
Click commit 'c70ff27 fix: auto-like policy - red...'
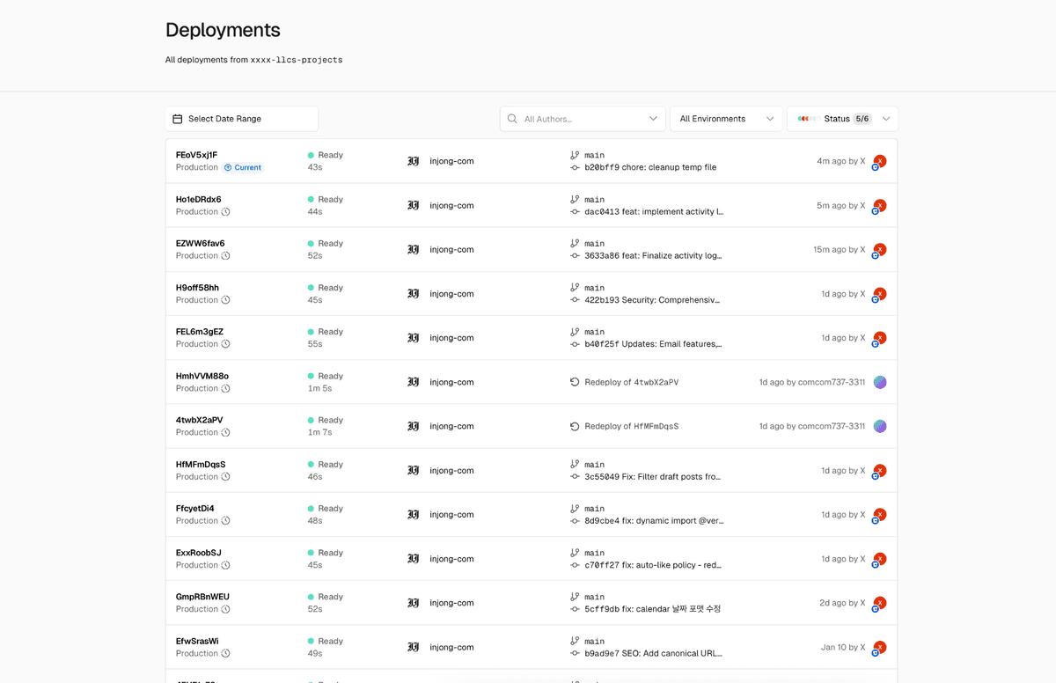[653, 565]
